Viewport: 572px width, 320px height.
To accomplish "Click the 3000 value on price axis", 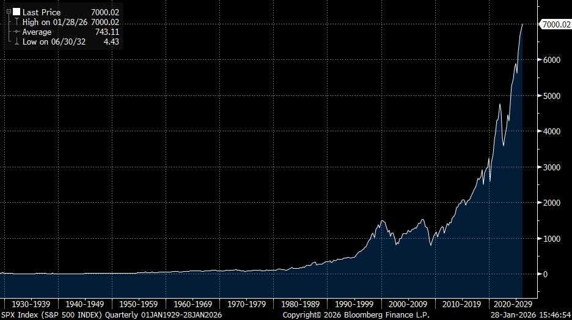I will click(552, 167).
